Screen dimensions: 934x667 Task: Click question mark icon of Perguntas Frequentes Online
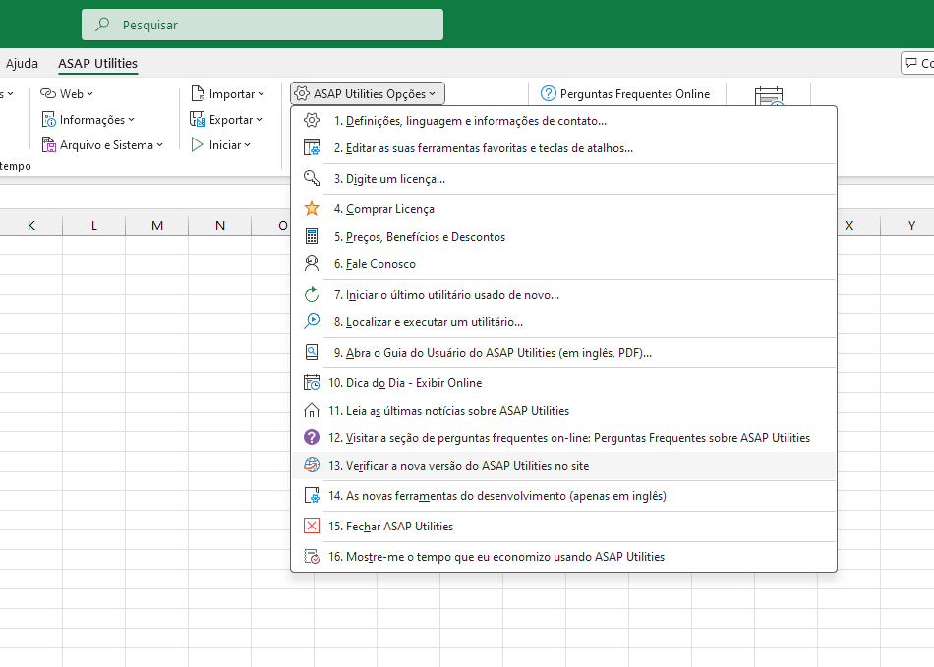pyautogui.click(x=548, y=94)
